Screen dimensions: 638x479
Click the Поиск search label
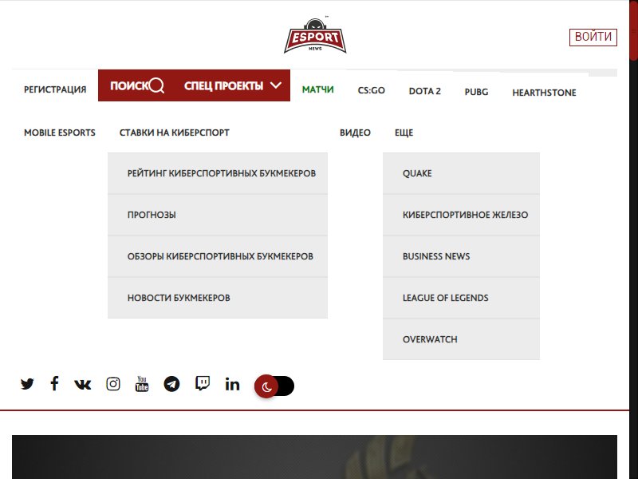129,85
